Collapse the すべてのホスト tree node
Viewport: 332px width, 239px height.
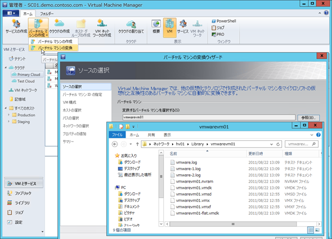click(x=6, y=108)
